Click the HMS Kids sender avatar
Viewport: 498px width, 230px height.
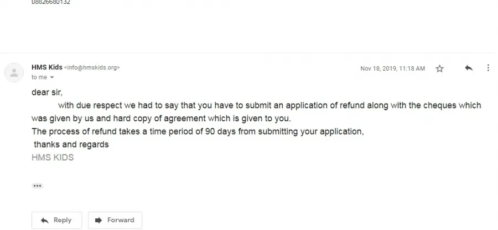(x=14, y=72)
